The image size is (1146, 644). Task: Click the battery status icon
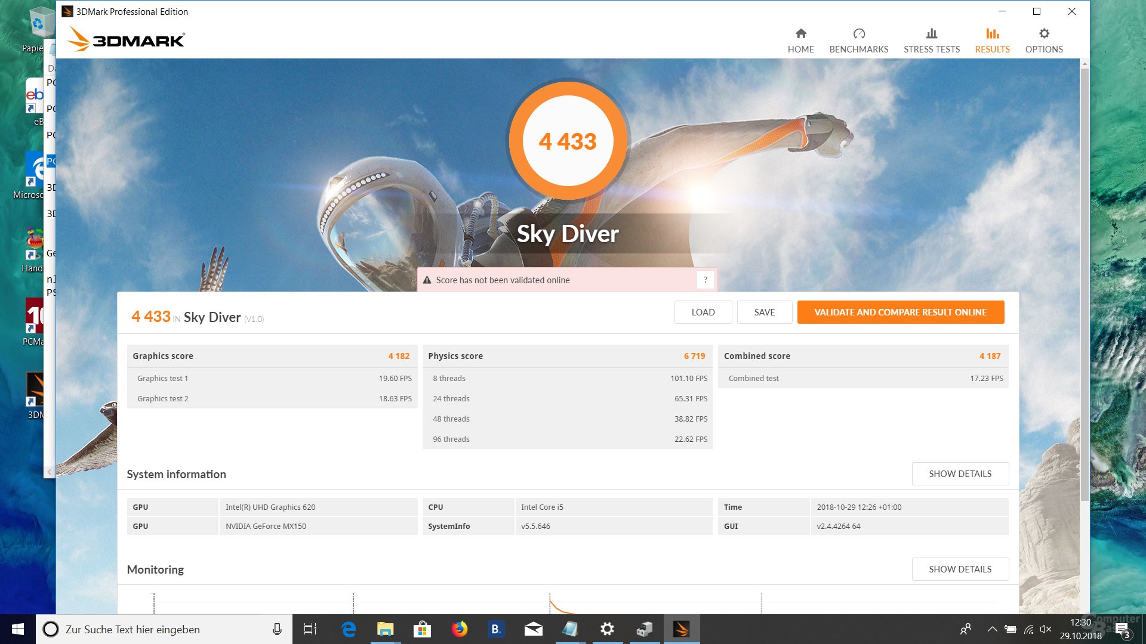1011,629
